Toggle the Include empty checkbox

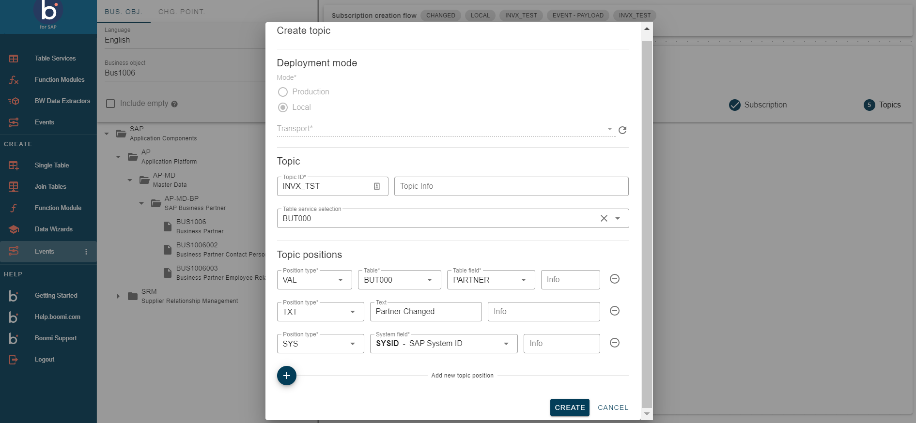(110, 104)
